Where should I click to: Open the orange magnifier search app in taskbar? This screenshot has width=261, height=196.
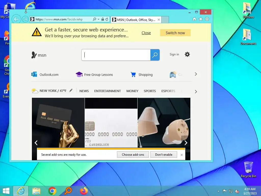pos(68,191)
